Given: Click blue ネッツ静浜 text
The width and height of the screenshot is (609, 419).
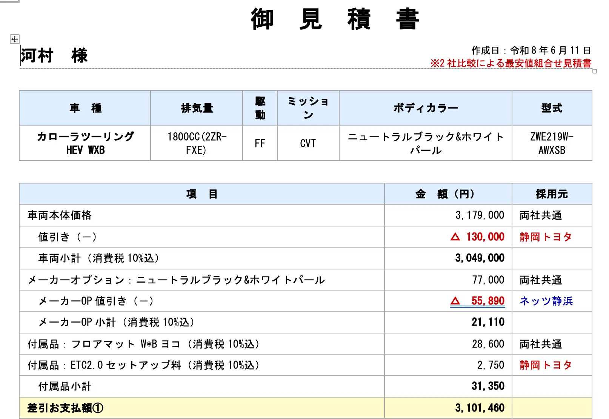Looking at the screenshot, I should coord(546,301).
